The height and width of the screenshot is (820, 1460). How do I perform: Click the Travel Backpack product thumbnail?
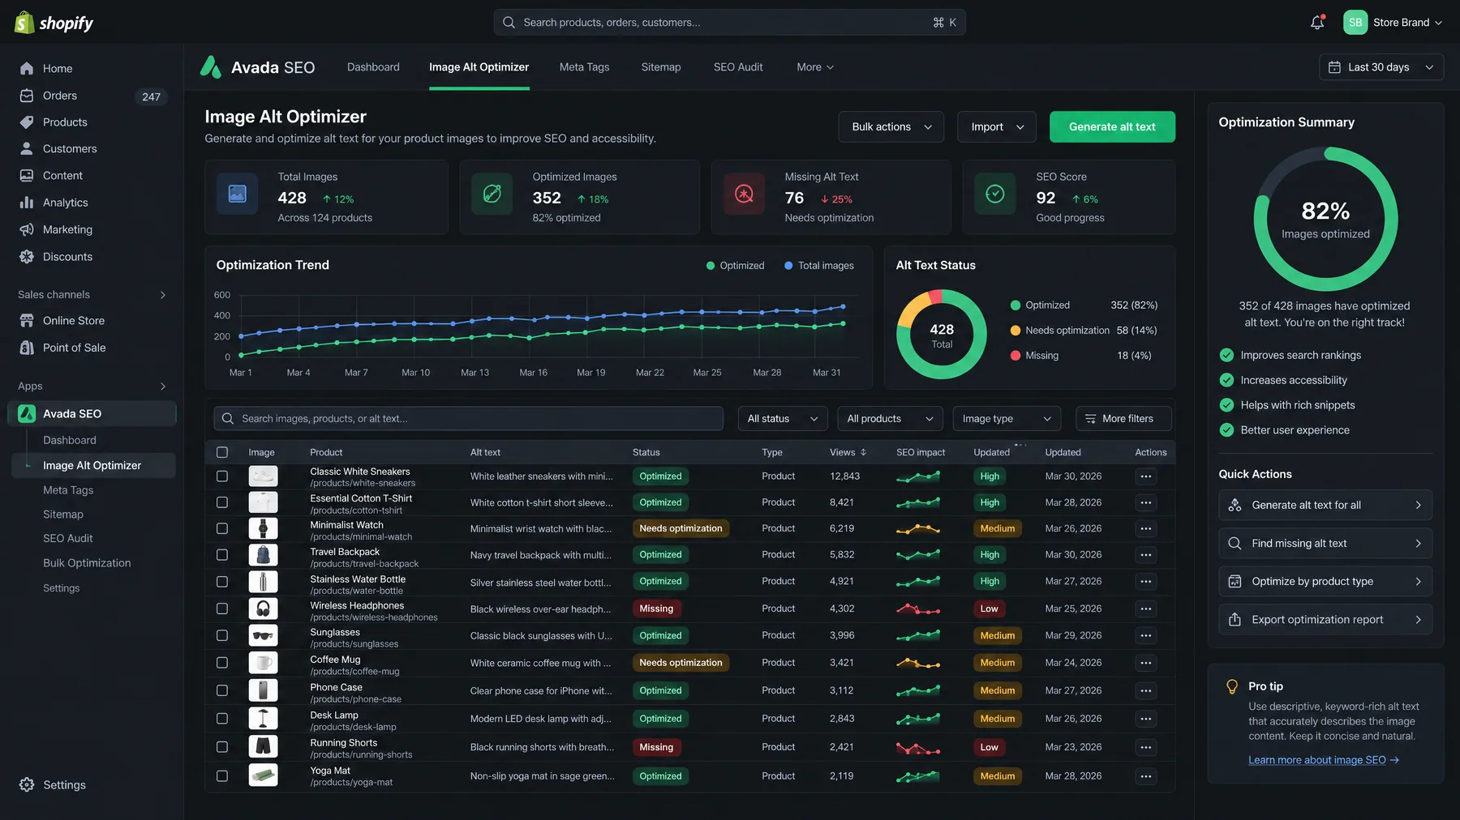tap(263, 555)
